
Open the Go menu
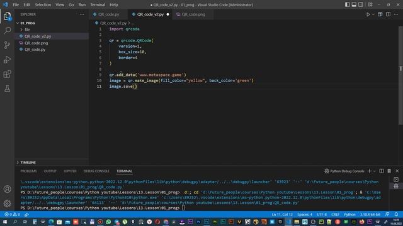[71, 4]
